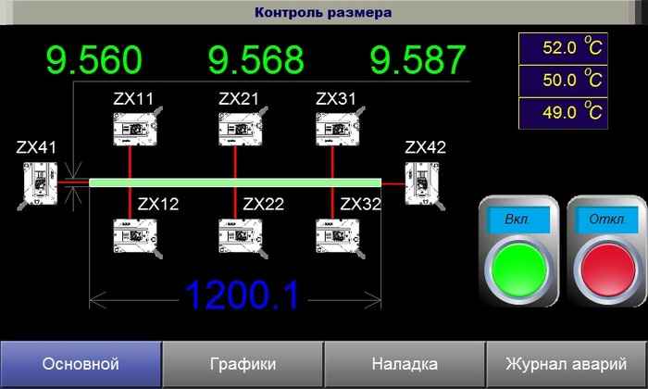Click the 9.560 measurement readout

tap(94, 61)
